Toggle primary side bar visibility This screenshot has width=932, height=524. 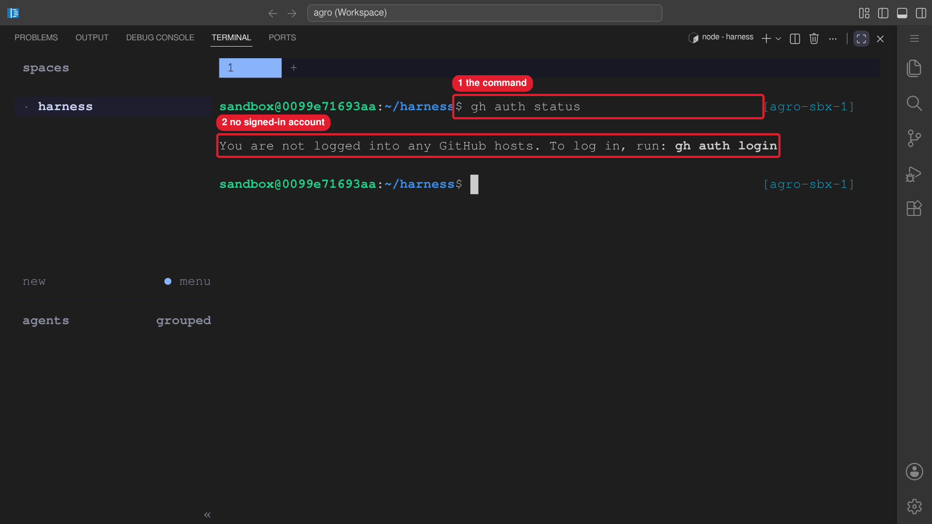point(883,13)
